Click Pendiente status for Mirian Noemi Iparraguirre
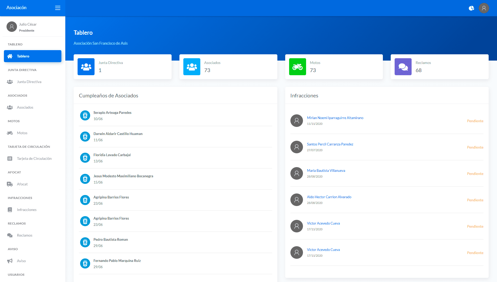Viewport: 497px width, 282px height. point(475,121)
